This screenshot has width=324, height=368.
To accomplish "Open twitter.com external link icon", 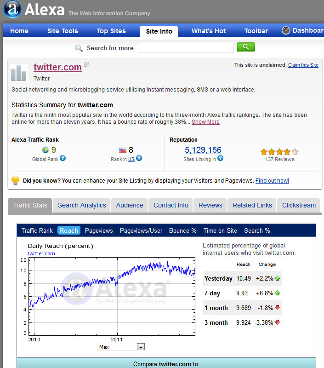I will (86, 64).
